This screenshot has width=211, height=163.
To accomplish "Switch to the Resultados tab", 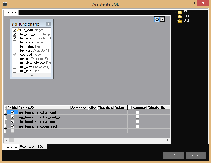I will (27, 147).
